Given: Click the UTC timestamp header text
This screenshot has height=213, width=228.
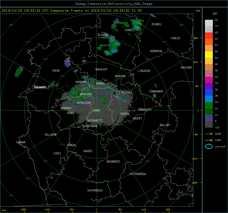Looking at the screenshot, I should coord(71,11).
